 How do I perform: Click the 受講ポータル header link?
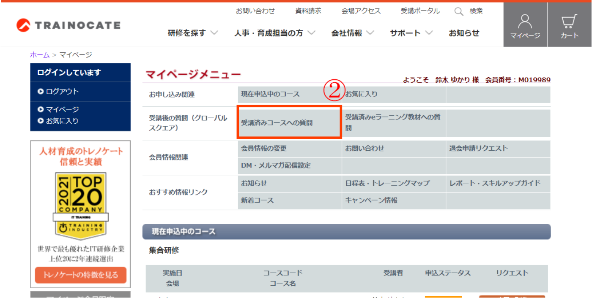[x=420, y=11]
